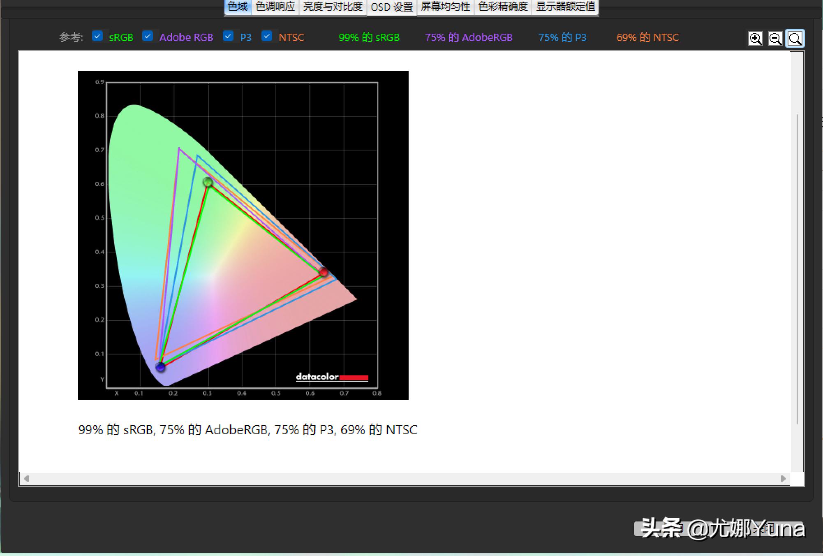Select the 色域 tab
This screenshot has width=823, height=556.
[x=238, y=7]
